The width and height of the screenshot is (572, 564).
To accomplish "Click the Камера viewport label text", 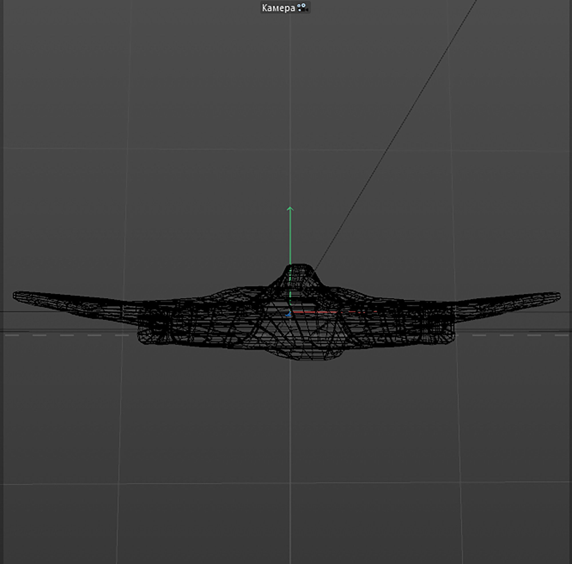I will pos(278,8).
